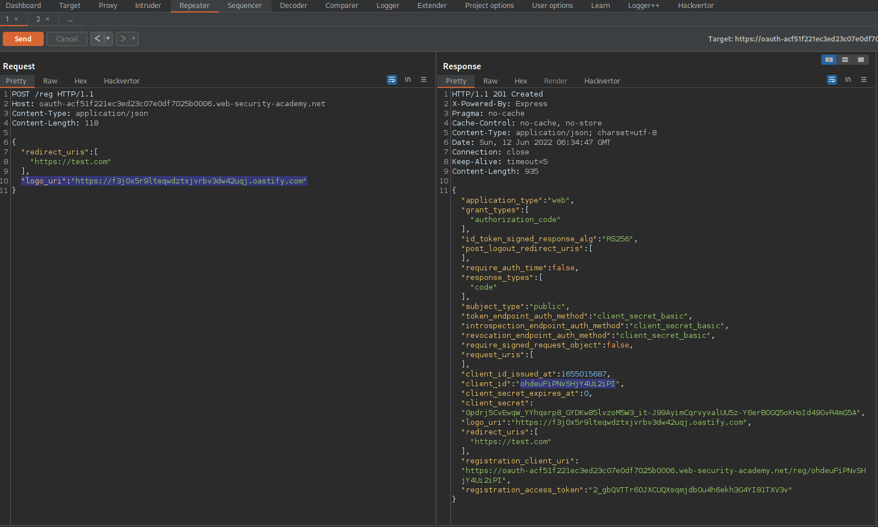Toggle word wrap icon in Response panel

click(832, 80)
